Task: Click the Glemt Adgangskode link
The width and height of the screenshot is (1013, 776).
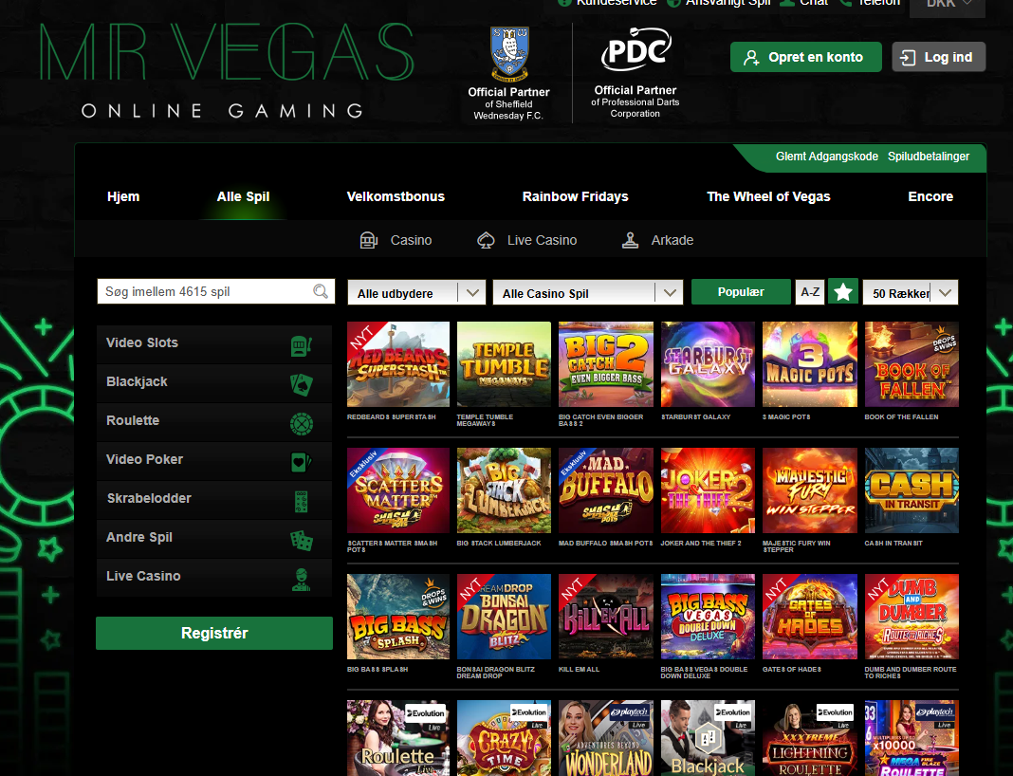Action: tap(826, 157)
